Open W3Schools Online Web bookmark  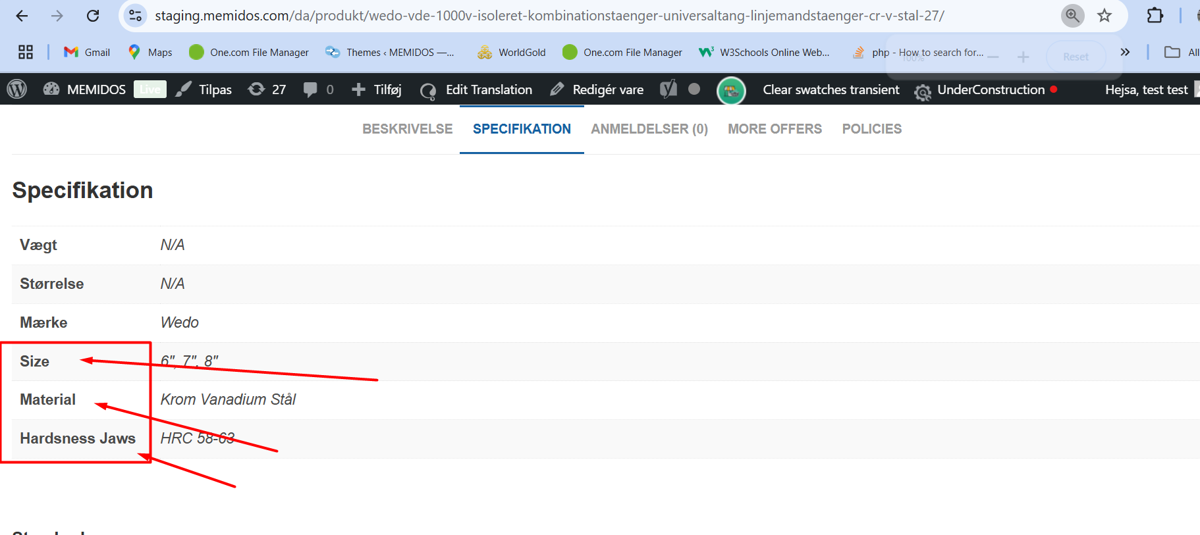[764, 52]
